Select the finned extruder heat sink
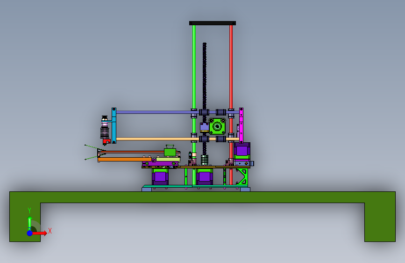 [105, 131]
